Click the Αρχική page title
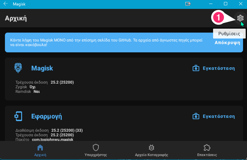 click(16, 18)
